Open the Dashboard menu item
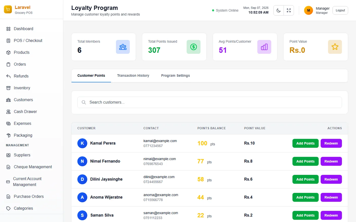Screen dimensions: 356x222 point(32,29)
